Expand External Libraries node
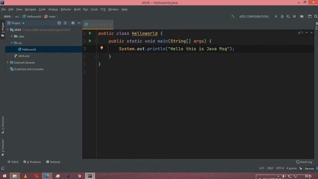The height and width of the screenshot is (179, 318). [7, 63]
